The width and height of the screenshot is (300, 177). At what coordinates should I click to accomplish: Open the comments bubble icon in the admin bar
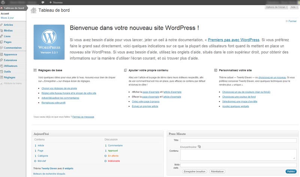click(x=43, y=2)
